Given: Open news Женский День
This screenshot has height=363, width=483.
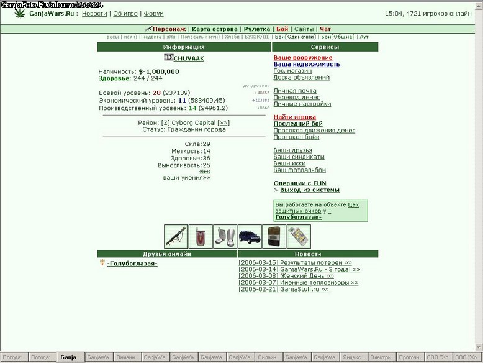Looking at the screenshot, I should 286,276.
